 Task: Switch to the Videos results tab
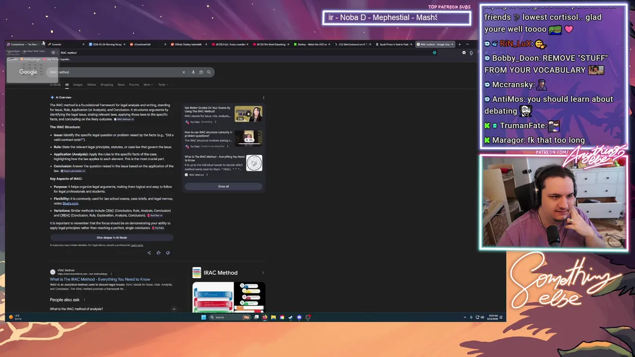coord(92,85)
